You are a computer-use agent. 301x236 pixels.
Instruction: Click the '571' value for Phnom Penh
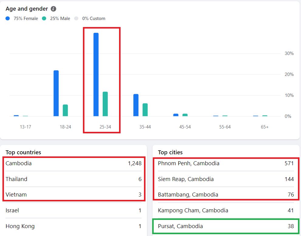(x=289, y=163)
